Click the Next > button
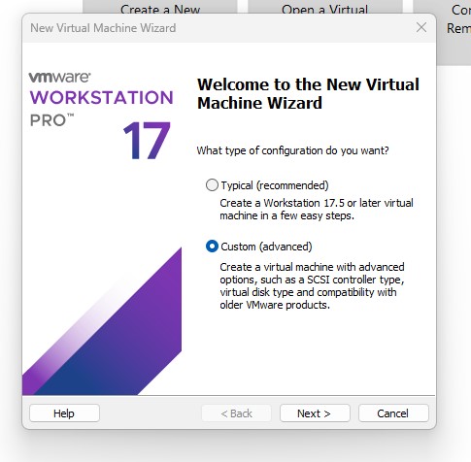The height and width of the screenshot is (462, 471). tap(315, 413)
